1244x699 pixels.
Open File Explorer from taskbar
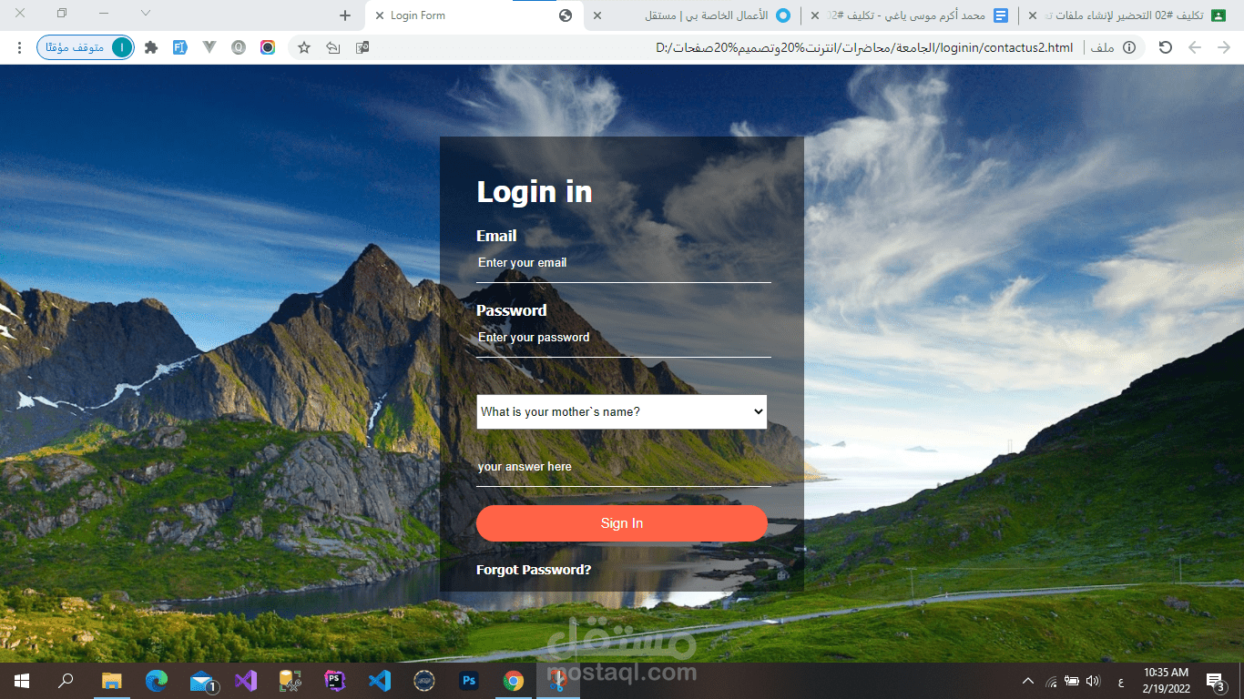(112, 681)
